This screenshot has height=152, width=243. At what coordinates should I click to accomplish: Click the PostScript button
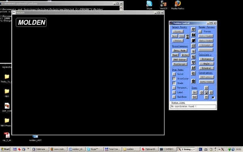tap(179, 64)
